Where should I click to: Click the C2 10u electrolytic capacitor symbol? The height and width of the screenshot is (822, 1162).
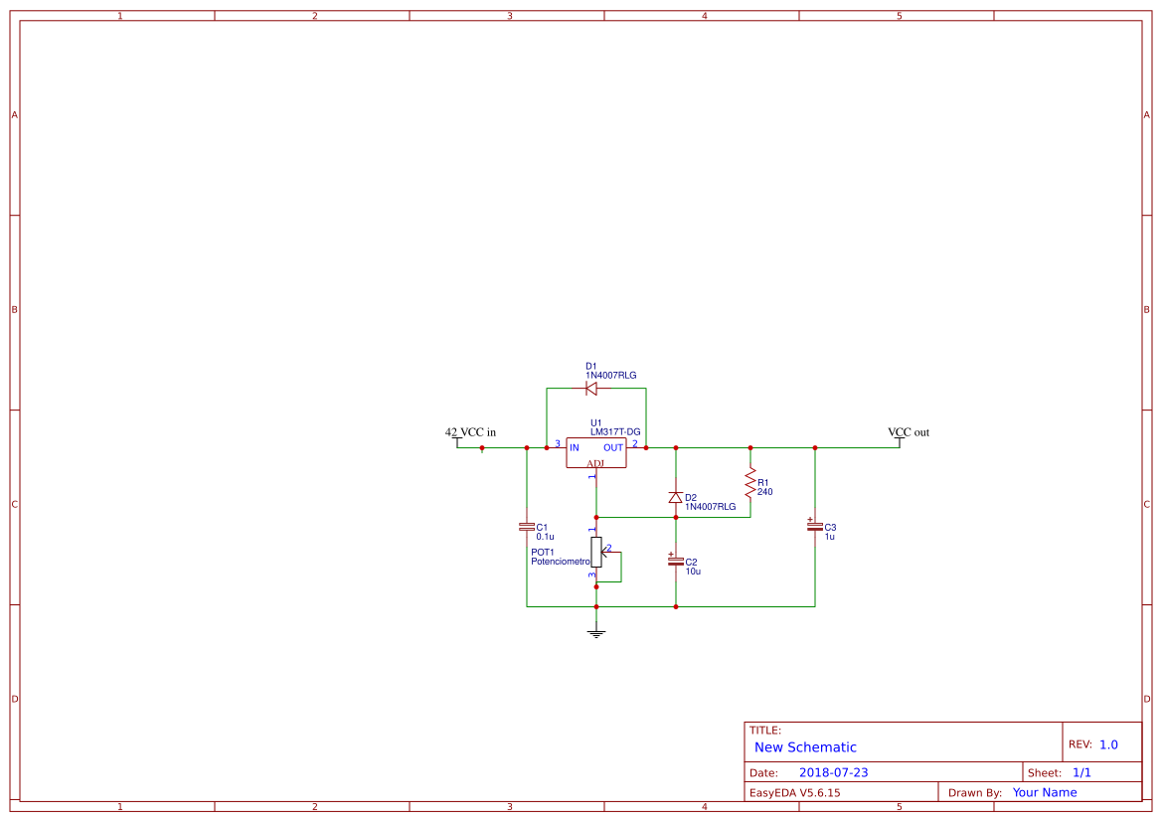pyautogui.click(x=676, y=561)
